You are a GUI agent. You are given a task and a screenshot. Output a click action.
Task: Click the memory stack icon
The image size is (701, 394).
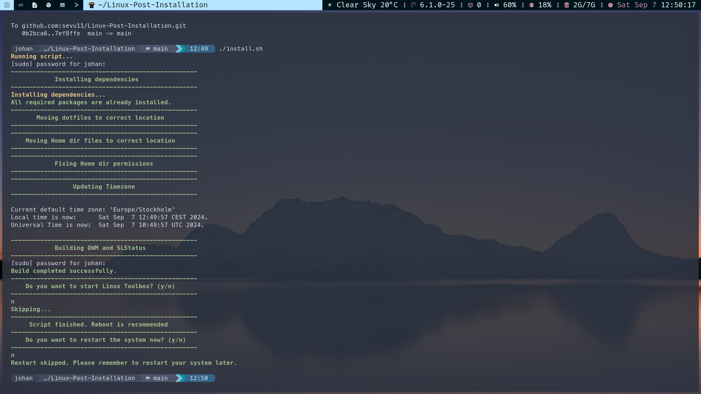(567, 5)
